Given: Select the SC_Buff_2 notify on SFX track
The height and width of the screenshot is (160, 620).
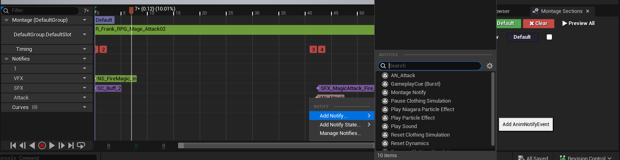Looking at the screenshot, I should [108, 88].
